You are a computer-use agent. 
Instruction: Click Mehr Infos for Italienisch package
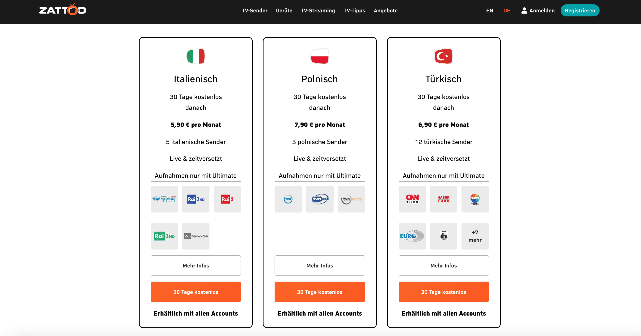(196, 265)
